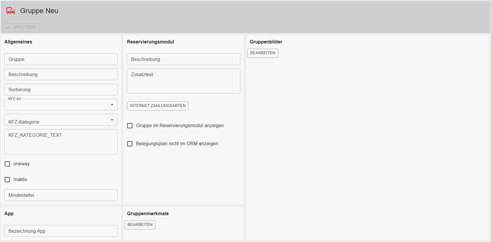Click the Reservierungsmodul Beschreibung field
The height and width of the screenshot is (242, 491).
(183, 59)
